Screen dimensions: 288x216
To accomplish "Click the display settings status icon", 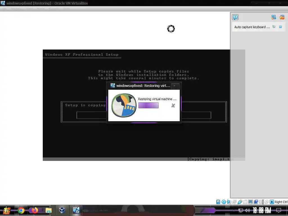I will click(x=250, y=202).
